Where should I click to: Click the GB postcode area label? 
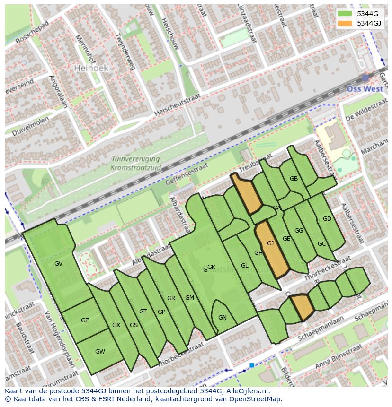pos(294,178)
